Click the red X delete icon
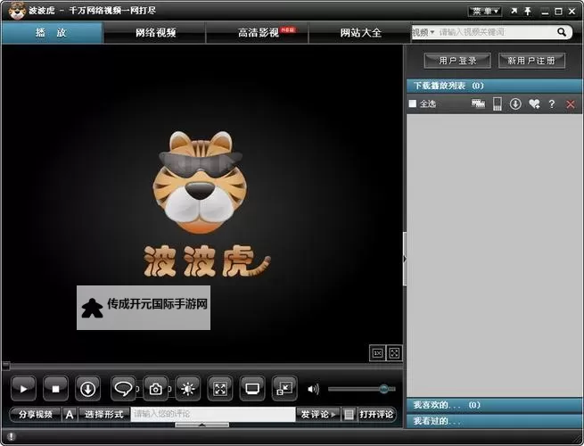This screenshot has width=584, height=446. click(571, 104)
